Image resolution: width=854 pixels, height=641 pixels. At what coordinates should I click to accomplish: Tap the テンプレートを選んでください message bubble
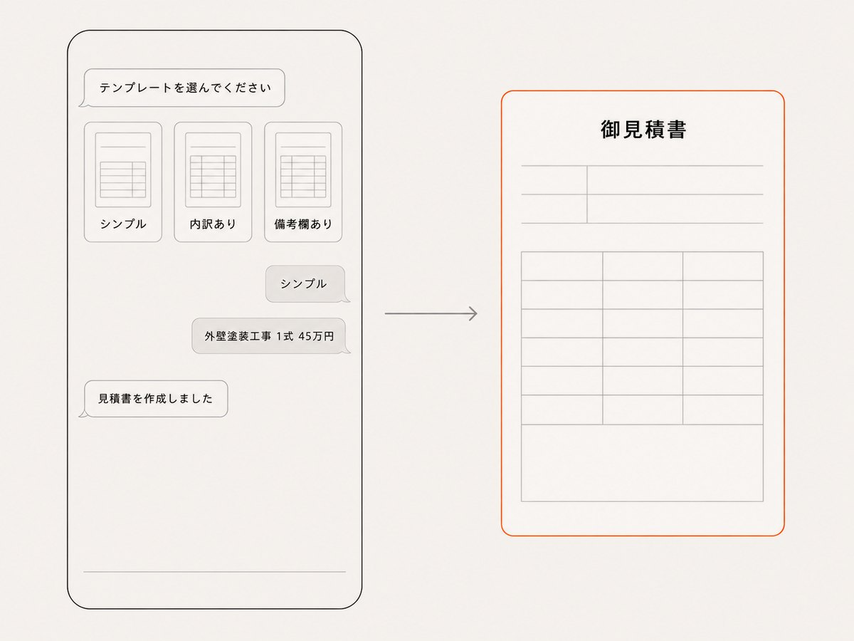184,88
